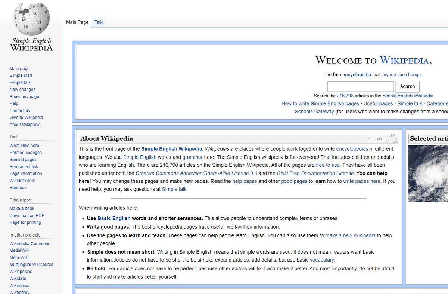Open the Basic English link
The width and height of the screenshot is (448, 294).
click(x=114, y=218)
